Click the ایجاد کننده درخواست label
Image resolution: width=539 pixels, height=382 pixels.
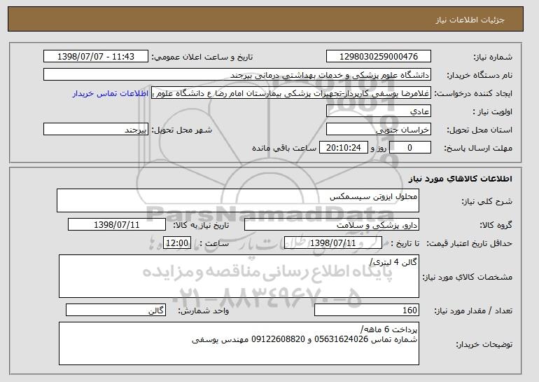[x=473, y=94]
